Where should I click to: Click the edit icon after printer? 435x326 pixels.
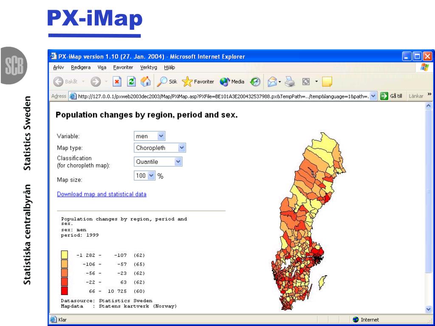[306, 81]
